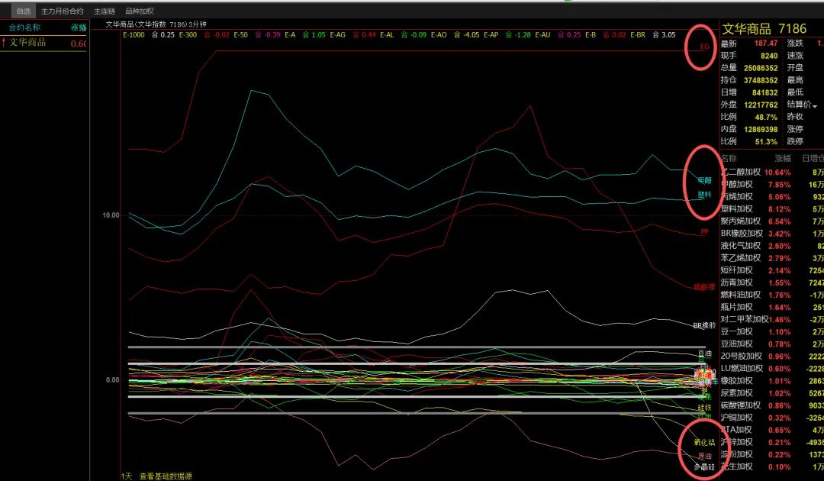Click the 氧化铝 line label on chart
This screenshot has height=481, width=824.
point(704,442)
